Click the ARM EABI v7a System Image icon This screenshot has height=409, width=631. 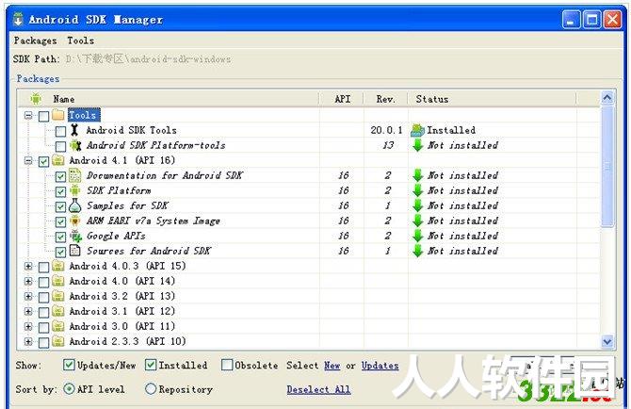pos(74,221)
